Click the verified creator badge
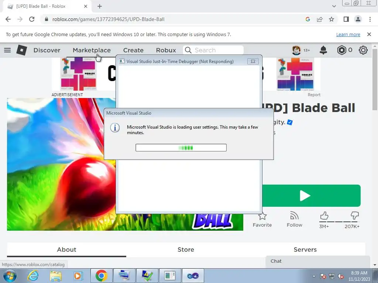 coord(290,122)
